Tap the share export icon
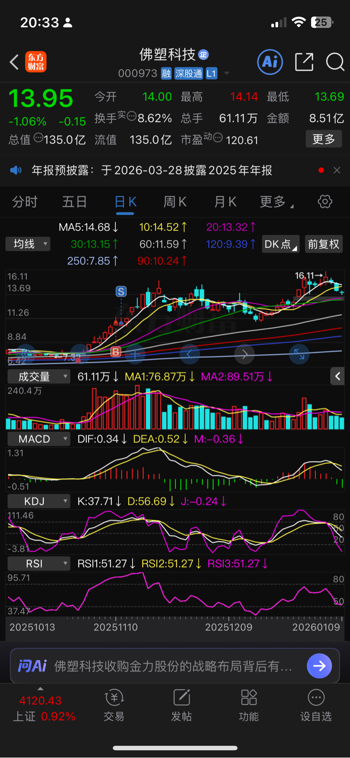This screenshot has width=350, height=758. [304, 62]
